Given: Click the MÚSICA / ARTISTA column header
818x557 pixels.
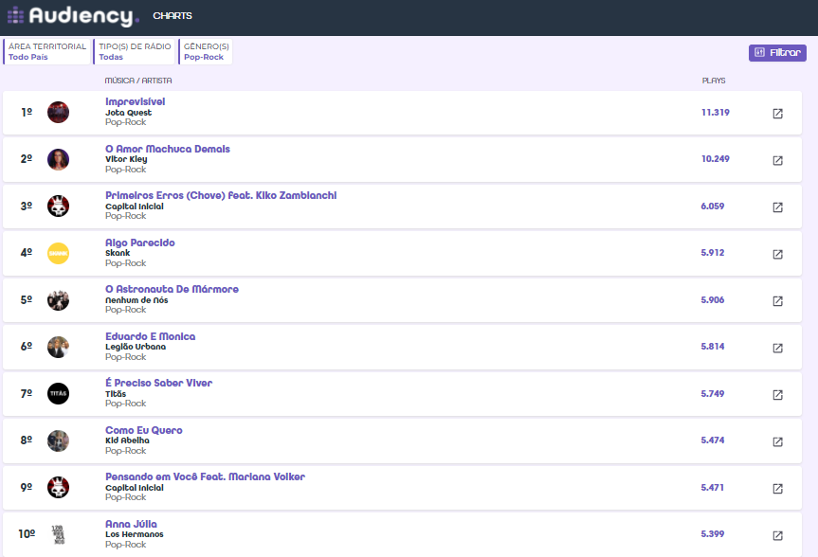Looking at the screenshot, I should click(x=138, y=81).
